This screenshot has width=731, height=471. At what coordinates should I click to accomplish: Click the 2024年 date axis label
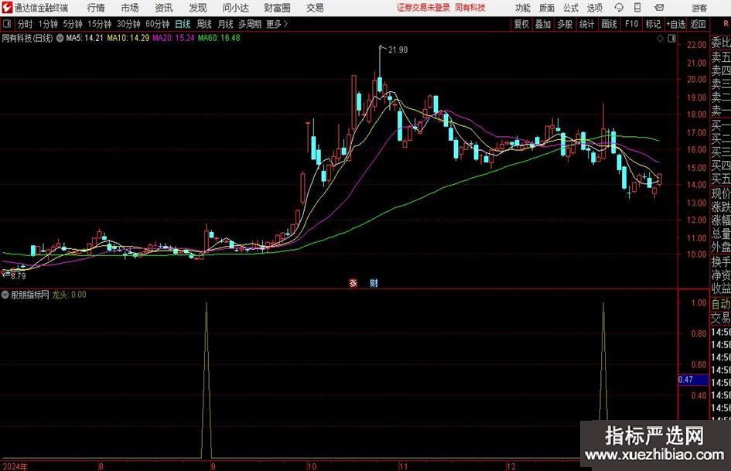[15, 466]
